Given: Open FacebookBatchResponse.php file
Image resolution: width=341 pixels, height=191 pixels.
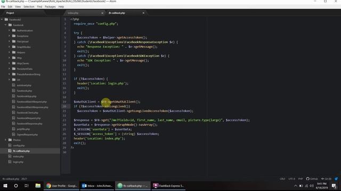Looking at the screenshot, I should pyautogui.click(x=33, y=107).
